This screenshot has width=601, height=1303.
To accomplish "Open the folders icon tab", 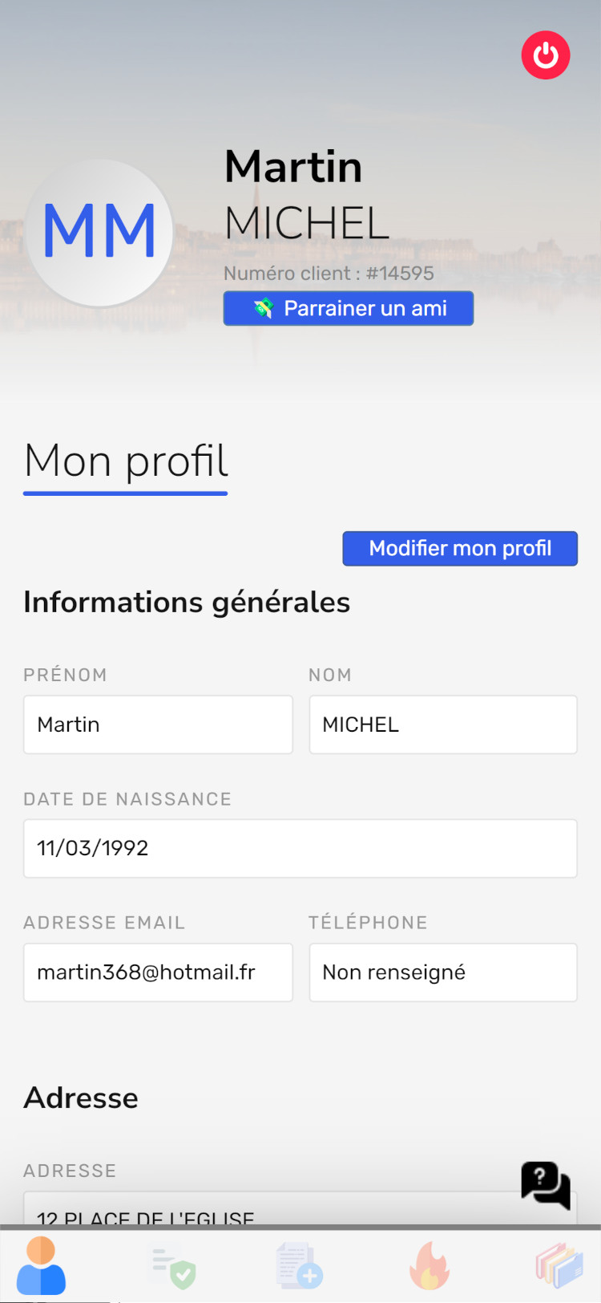I will pos(559,1266).
